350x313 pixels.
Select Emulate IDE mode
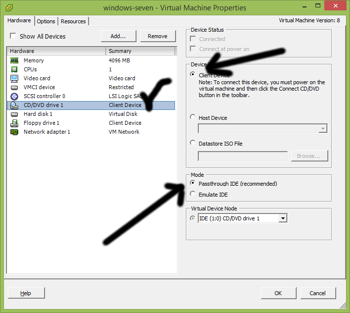(x=193, y=193)
